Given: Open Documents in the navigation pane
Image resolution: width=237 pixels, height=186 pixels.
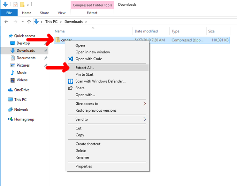Looking at the screenshot, I should pyautogui.click(x=26, y=58).
